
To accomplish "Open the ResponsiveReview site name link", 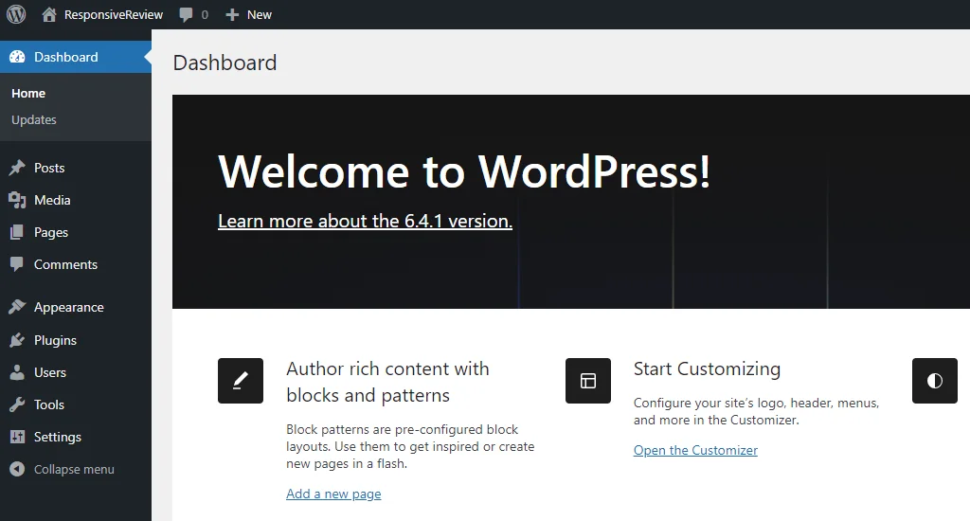I will (x=114, y=15).
